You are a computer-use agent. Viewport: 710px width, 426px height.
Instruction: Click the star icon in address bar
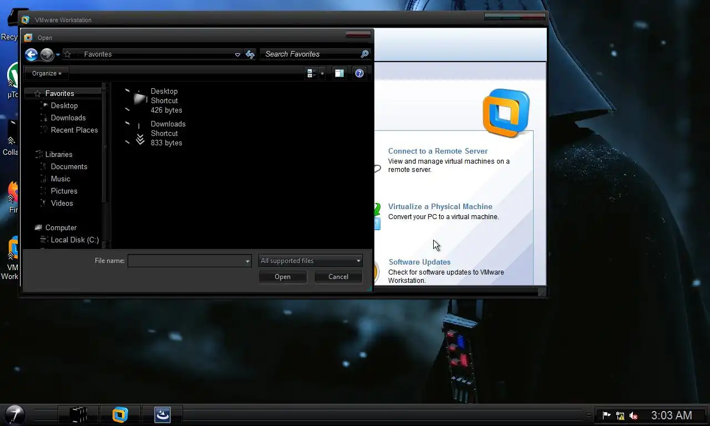pos(68,54)
